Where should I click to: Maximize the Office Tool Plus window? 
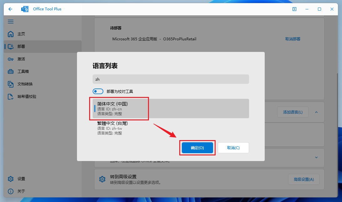click(x=319, y=9)
